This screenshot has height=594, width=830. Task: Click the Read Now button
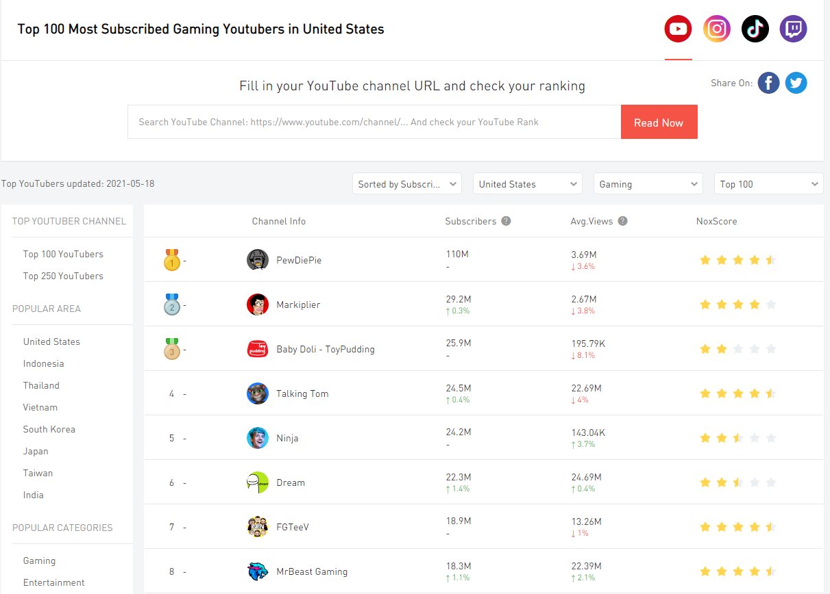tap(659, 122)
